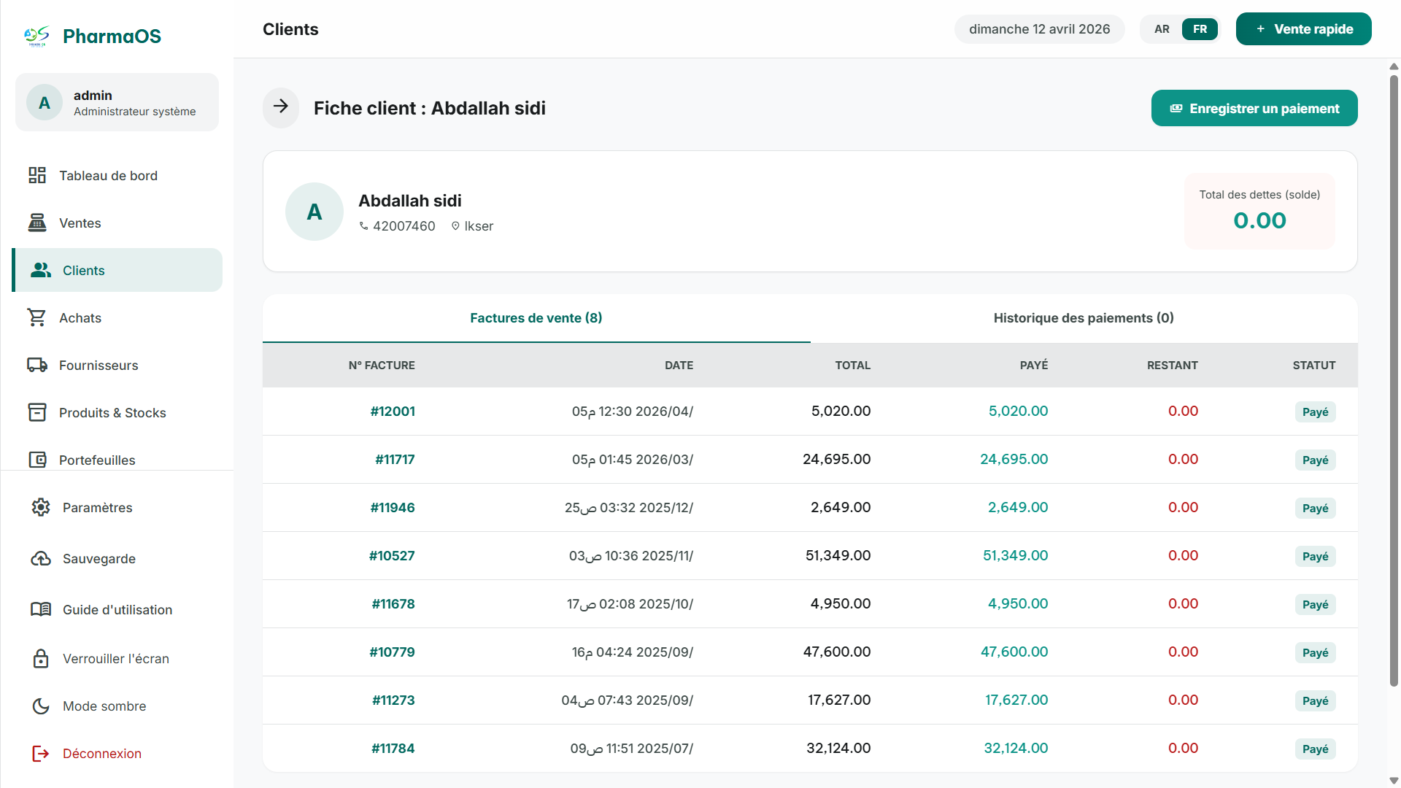Viewport: 1401px width, 788px height.
Task: Switch to Historique des paiements tab
Action: pos(1084,318)
